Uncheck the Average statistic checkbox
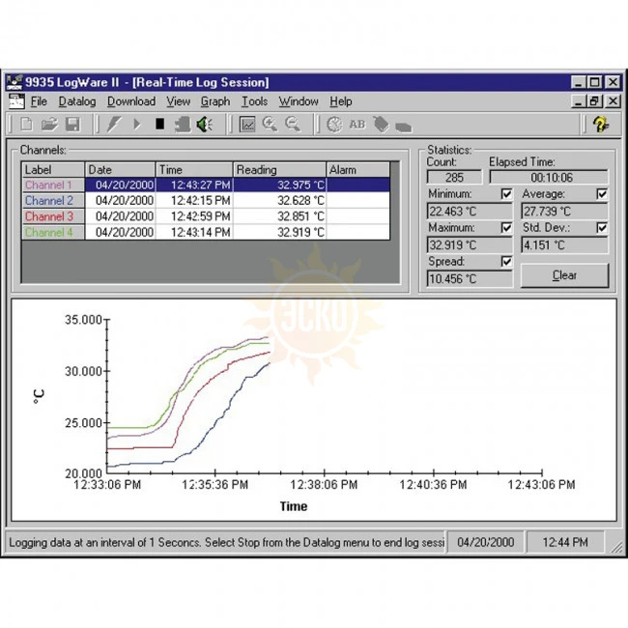 coord(602,194)
